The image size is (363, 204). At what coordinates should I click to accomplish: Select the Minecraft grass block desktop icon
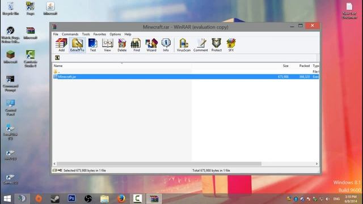tap(10, 57)
